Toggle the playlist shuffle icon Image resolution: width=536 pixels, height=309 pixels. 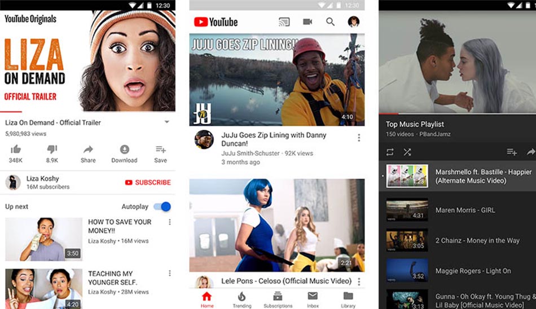tap(407, 152)
